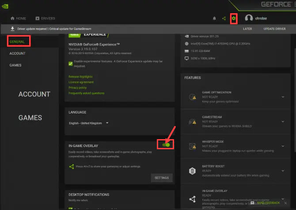
Task: Open the Licence agreement link
Action: (81, 82)
